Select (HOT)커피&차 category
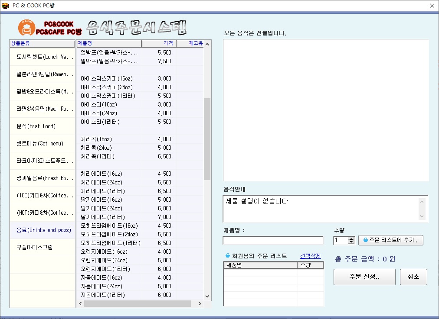Viewport: 439px width, 319px height. click(43, 213)
